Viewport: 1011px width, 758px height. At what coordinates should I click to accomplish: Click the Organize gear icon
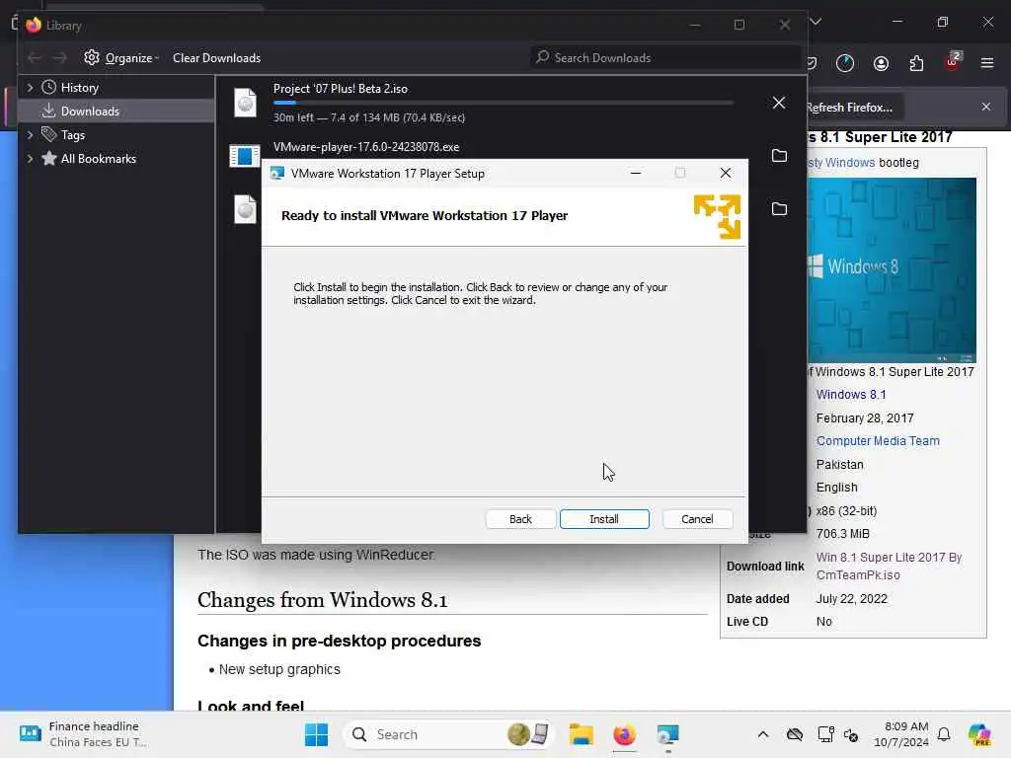(92, 57)
